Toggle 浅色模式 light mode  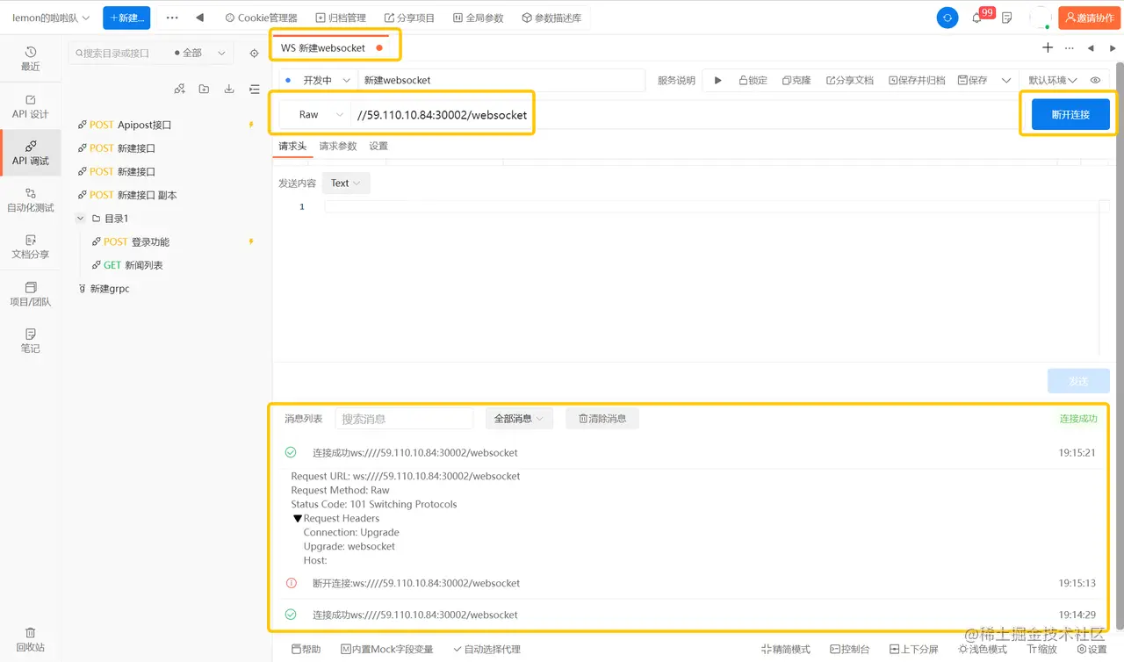coord(983,649)
